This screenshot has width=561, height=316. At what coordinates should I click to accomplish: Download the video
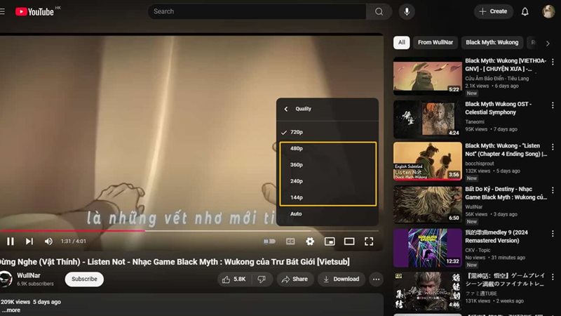coord(342,279)
